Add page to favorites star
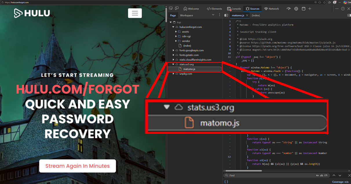Viewport: 351px width, 184px height. [x=324, y=2]
